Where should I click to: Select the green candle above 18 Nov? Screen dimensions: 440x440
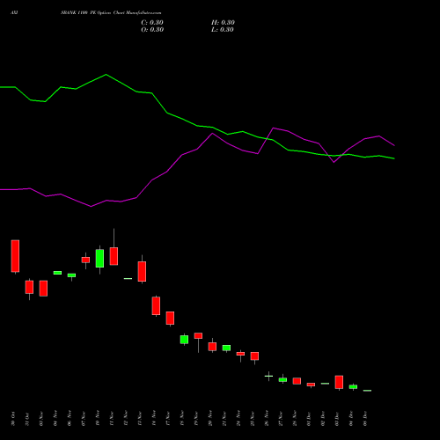click(x=184, y=340)
